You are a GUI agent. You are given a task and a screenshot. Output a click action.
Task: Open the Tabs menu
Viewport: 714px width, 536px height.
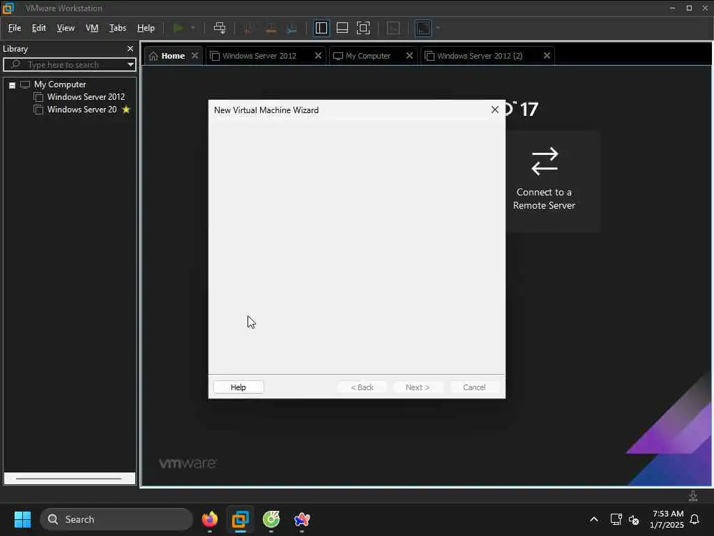click(117, 28)
